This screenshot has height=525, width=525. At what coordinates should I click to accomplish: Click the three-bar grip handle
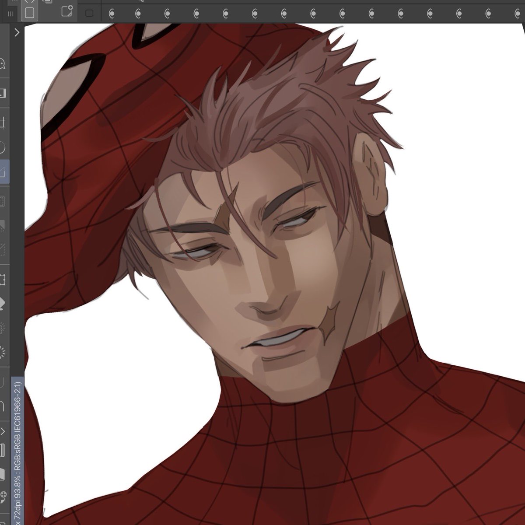click(x=11, y=14)
